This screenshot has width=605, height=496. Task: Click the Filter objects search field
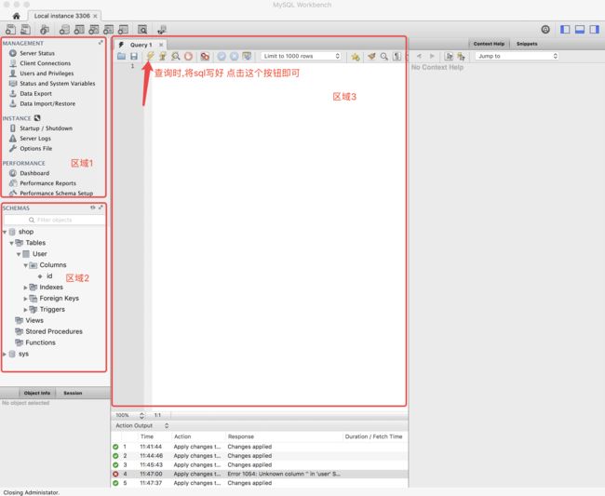54,220
